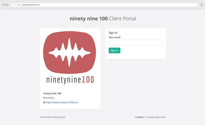Click the "ninety nine 100 Client Portal" heading
This screenshot has height=125, width=205.
click(x=103, y=19)
